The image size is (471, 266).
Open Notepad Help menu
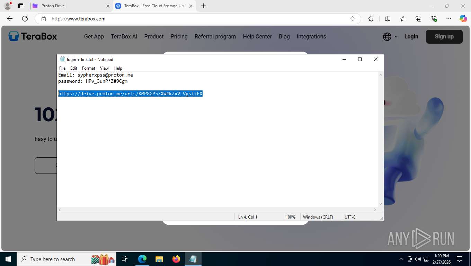pyautogui.click(x=118, y=68)
